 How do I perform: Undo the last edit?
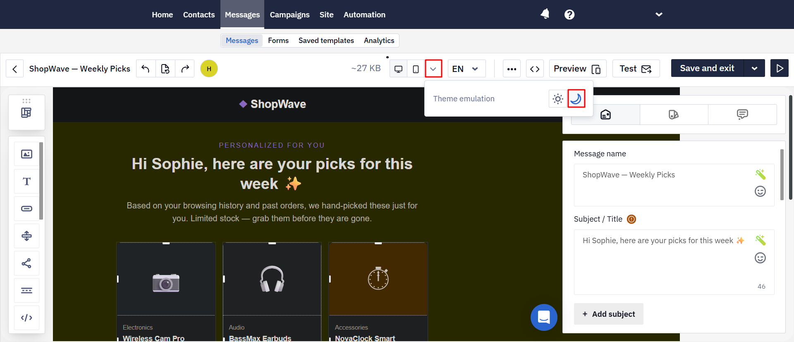pyautogui.click(x=146, y=69)
